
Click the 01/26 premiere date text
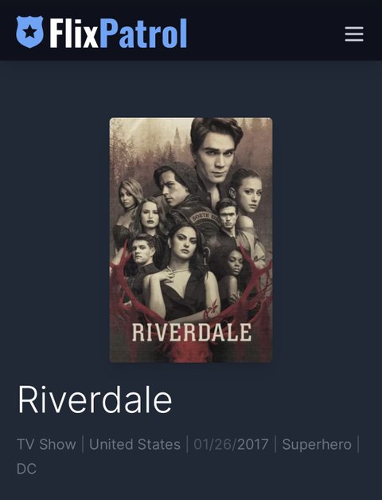(x=213, y=444)
